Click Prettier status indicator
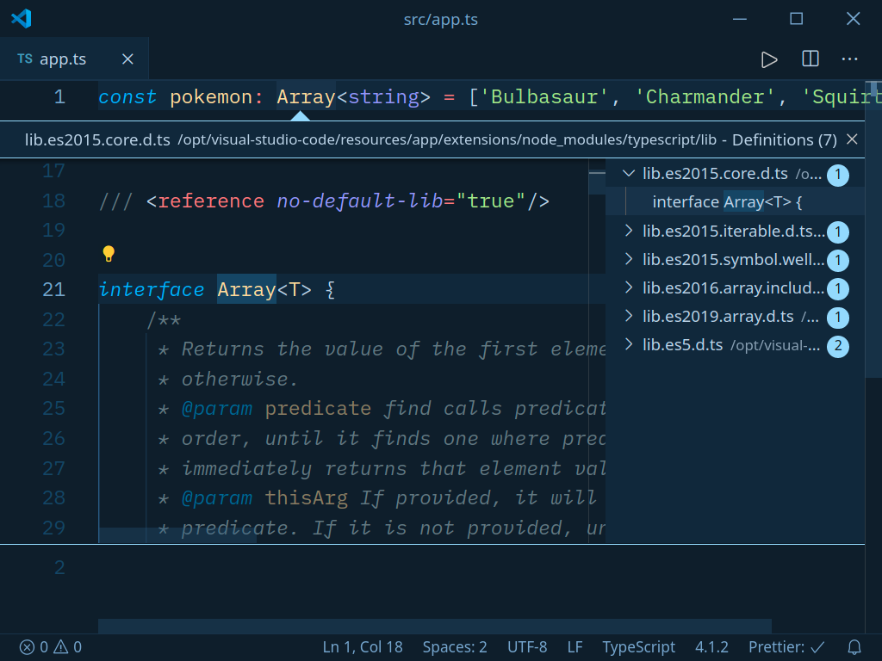 click(786, 647)
